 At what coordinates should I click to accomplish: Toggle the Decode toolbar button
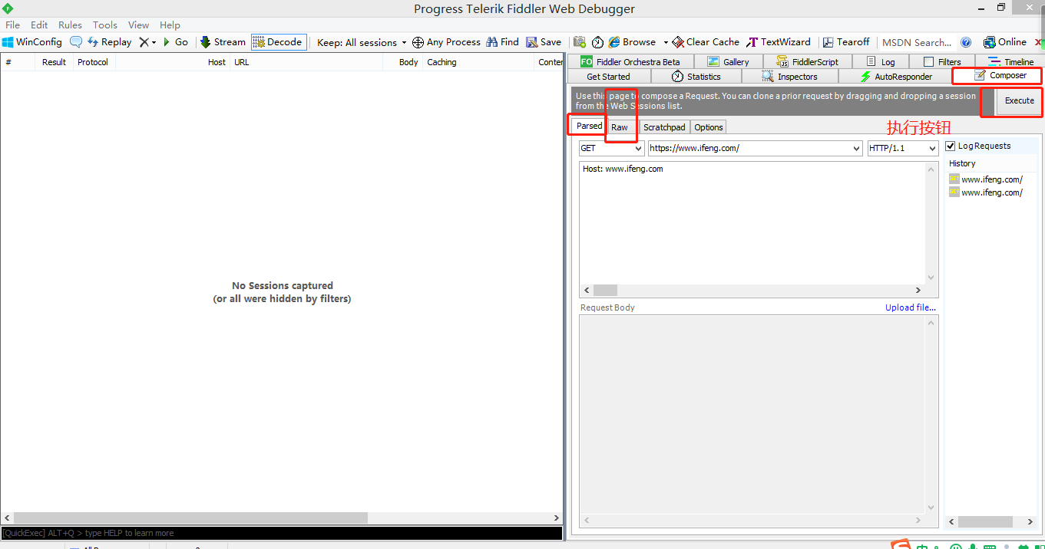click(x=278, y=42)
